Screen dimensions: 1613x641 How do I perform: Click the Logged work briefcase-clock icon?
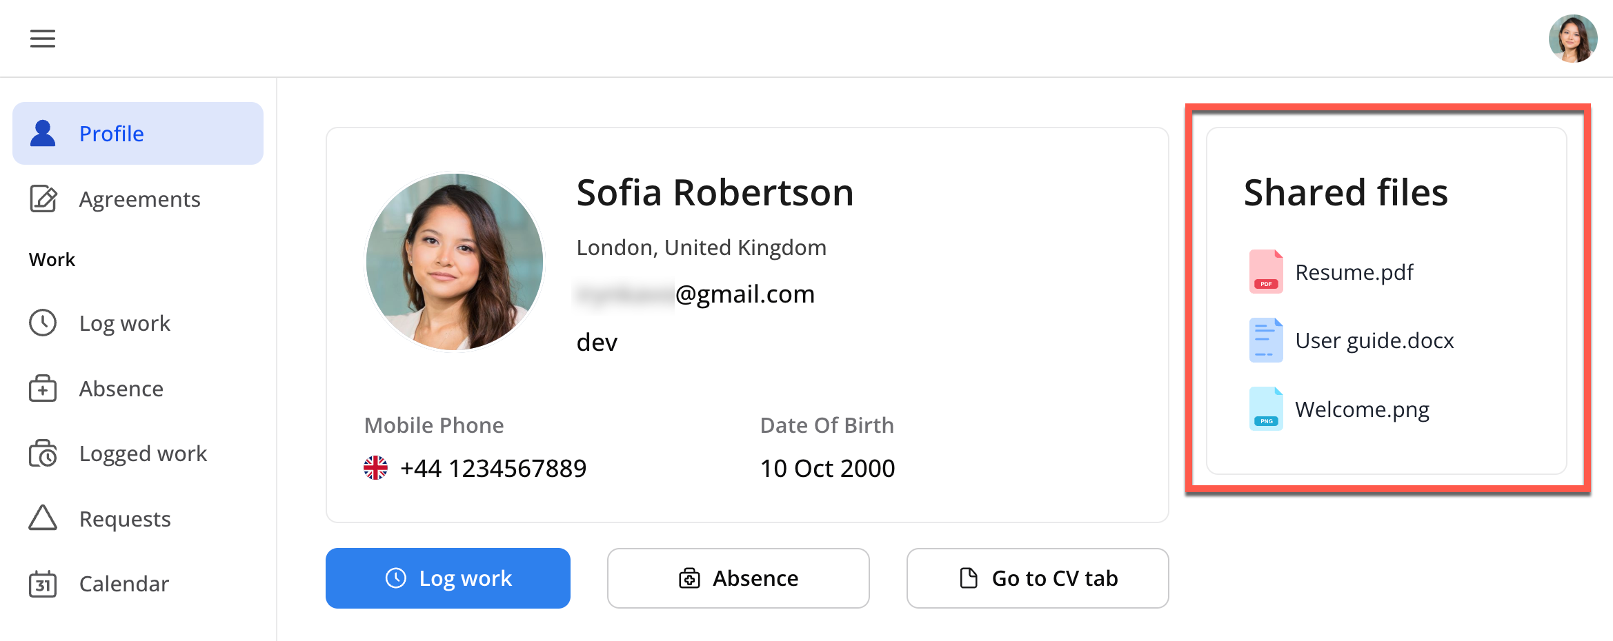tap(43, 454)
